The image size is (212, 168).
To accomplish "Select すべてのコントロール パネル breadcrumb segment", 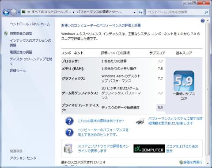I will [51, 12].
